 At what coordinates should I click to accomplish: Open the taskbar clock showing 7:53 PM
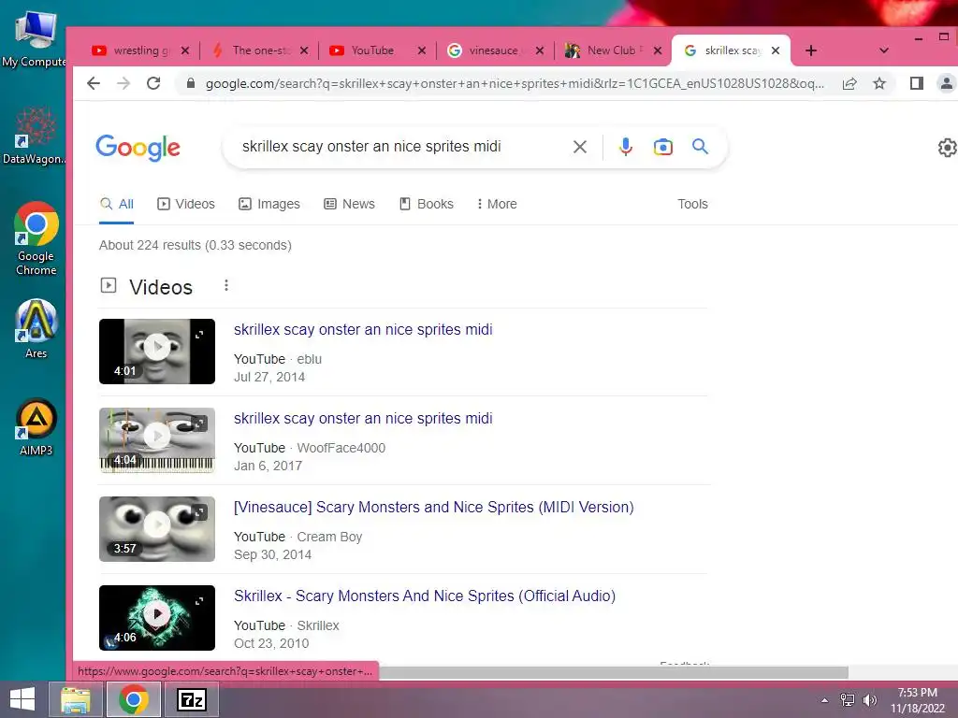point(917,700)
